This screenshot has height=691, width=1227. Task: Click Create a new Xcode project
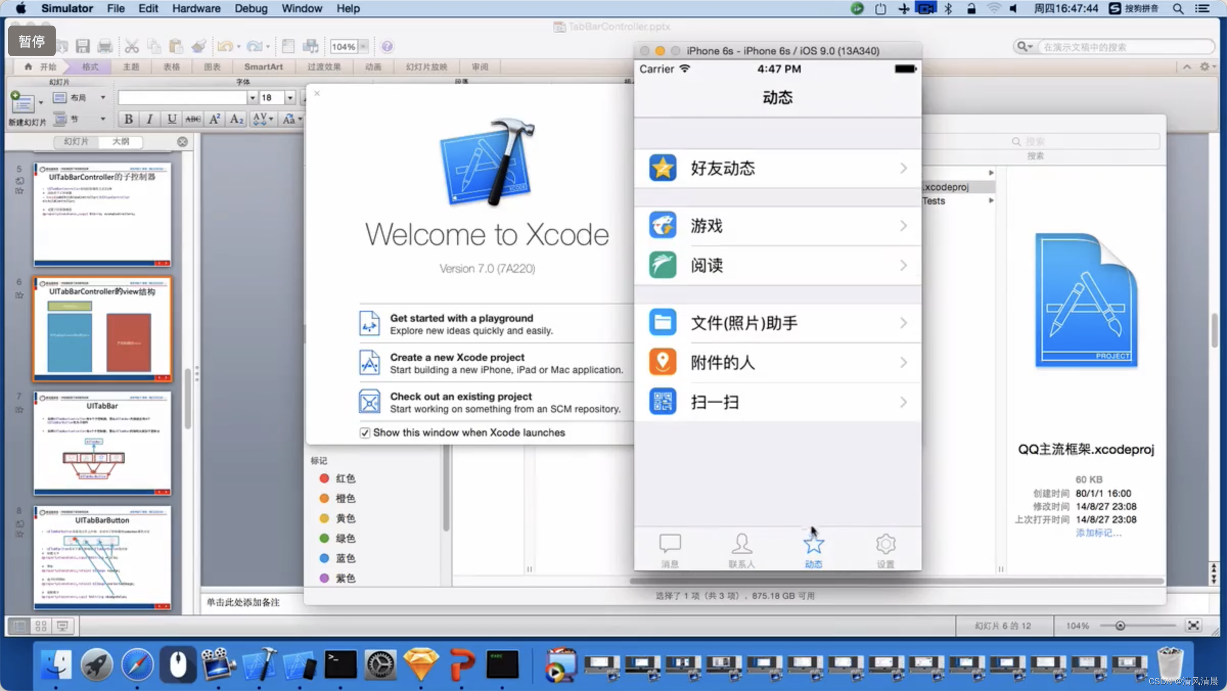point(491,363)
